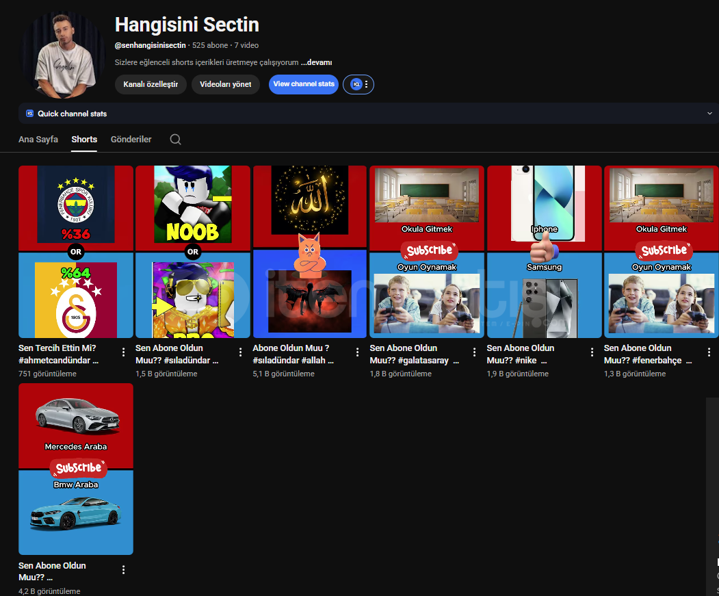Open the Iphone vs Samsung short thumbnail
This screenshot has height=596, width=719.
[x=544, y=251]
